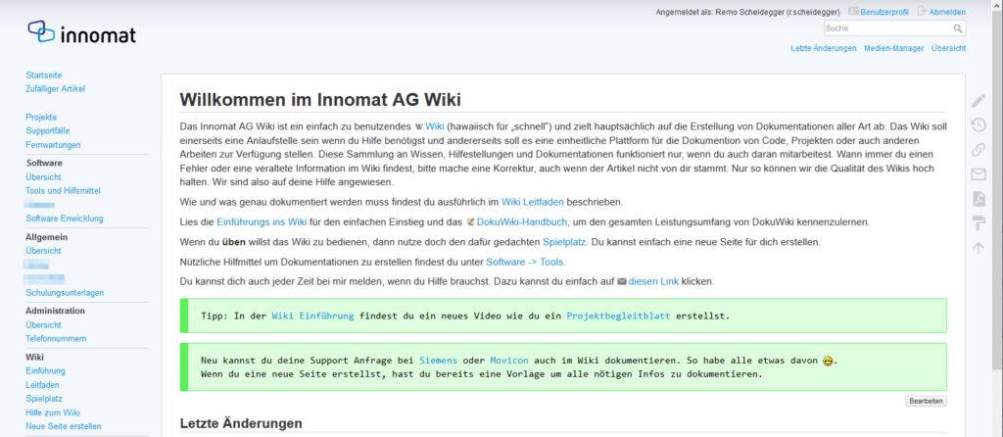This screenshot has width=1003, height=437.
Task: Open Movicon link in green box
Action: tap(509, 361)
